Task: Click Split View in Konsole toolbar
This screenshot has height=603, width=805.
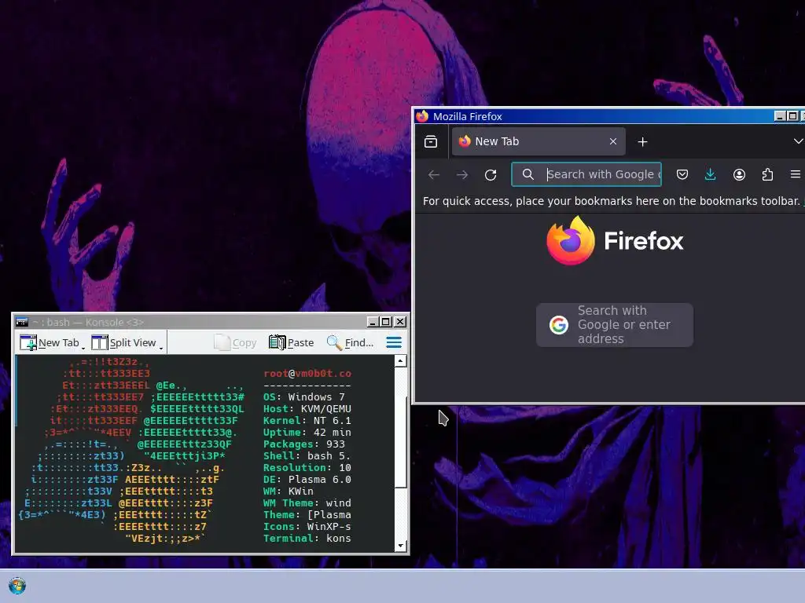Action: 123,342
